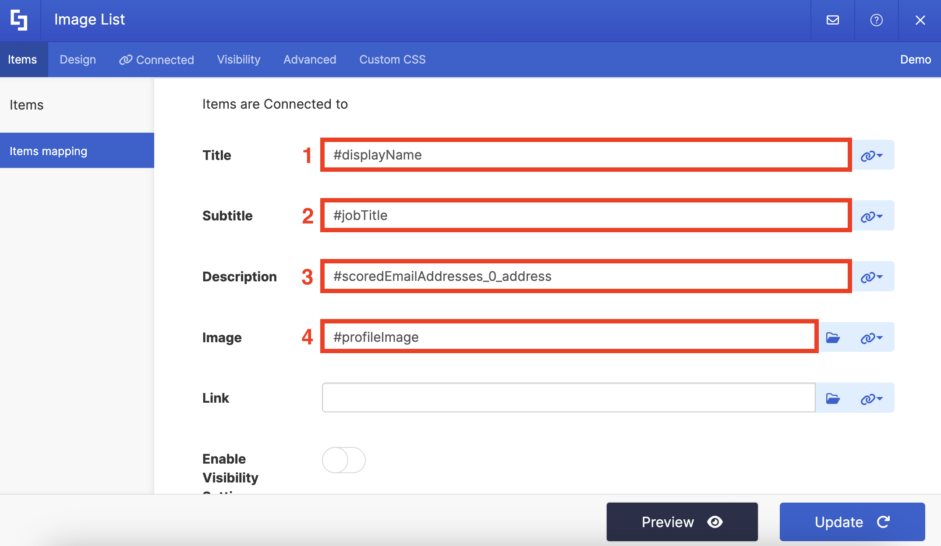The image size is (941, 546).
Task: Expand Subtitle field connection dropdown
Action: pos(872,216)
